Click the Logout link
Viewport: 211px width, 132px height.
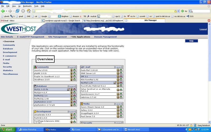pos(203,29)
